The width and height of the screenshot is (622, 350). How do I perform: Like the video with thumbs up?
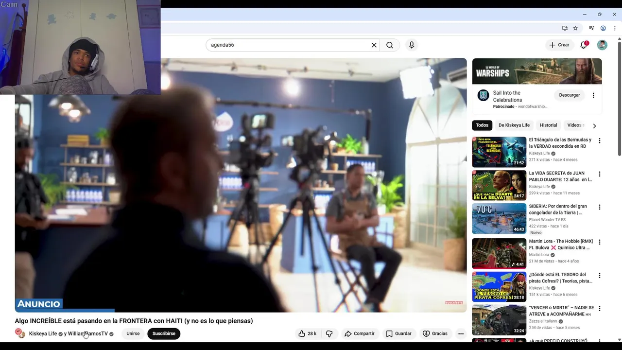[307, 333]
